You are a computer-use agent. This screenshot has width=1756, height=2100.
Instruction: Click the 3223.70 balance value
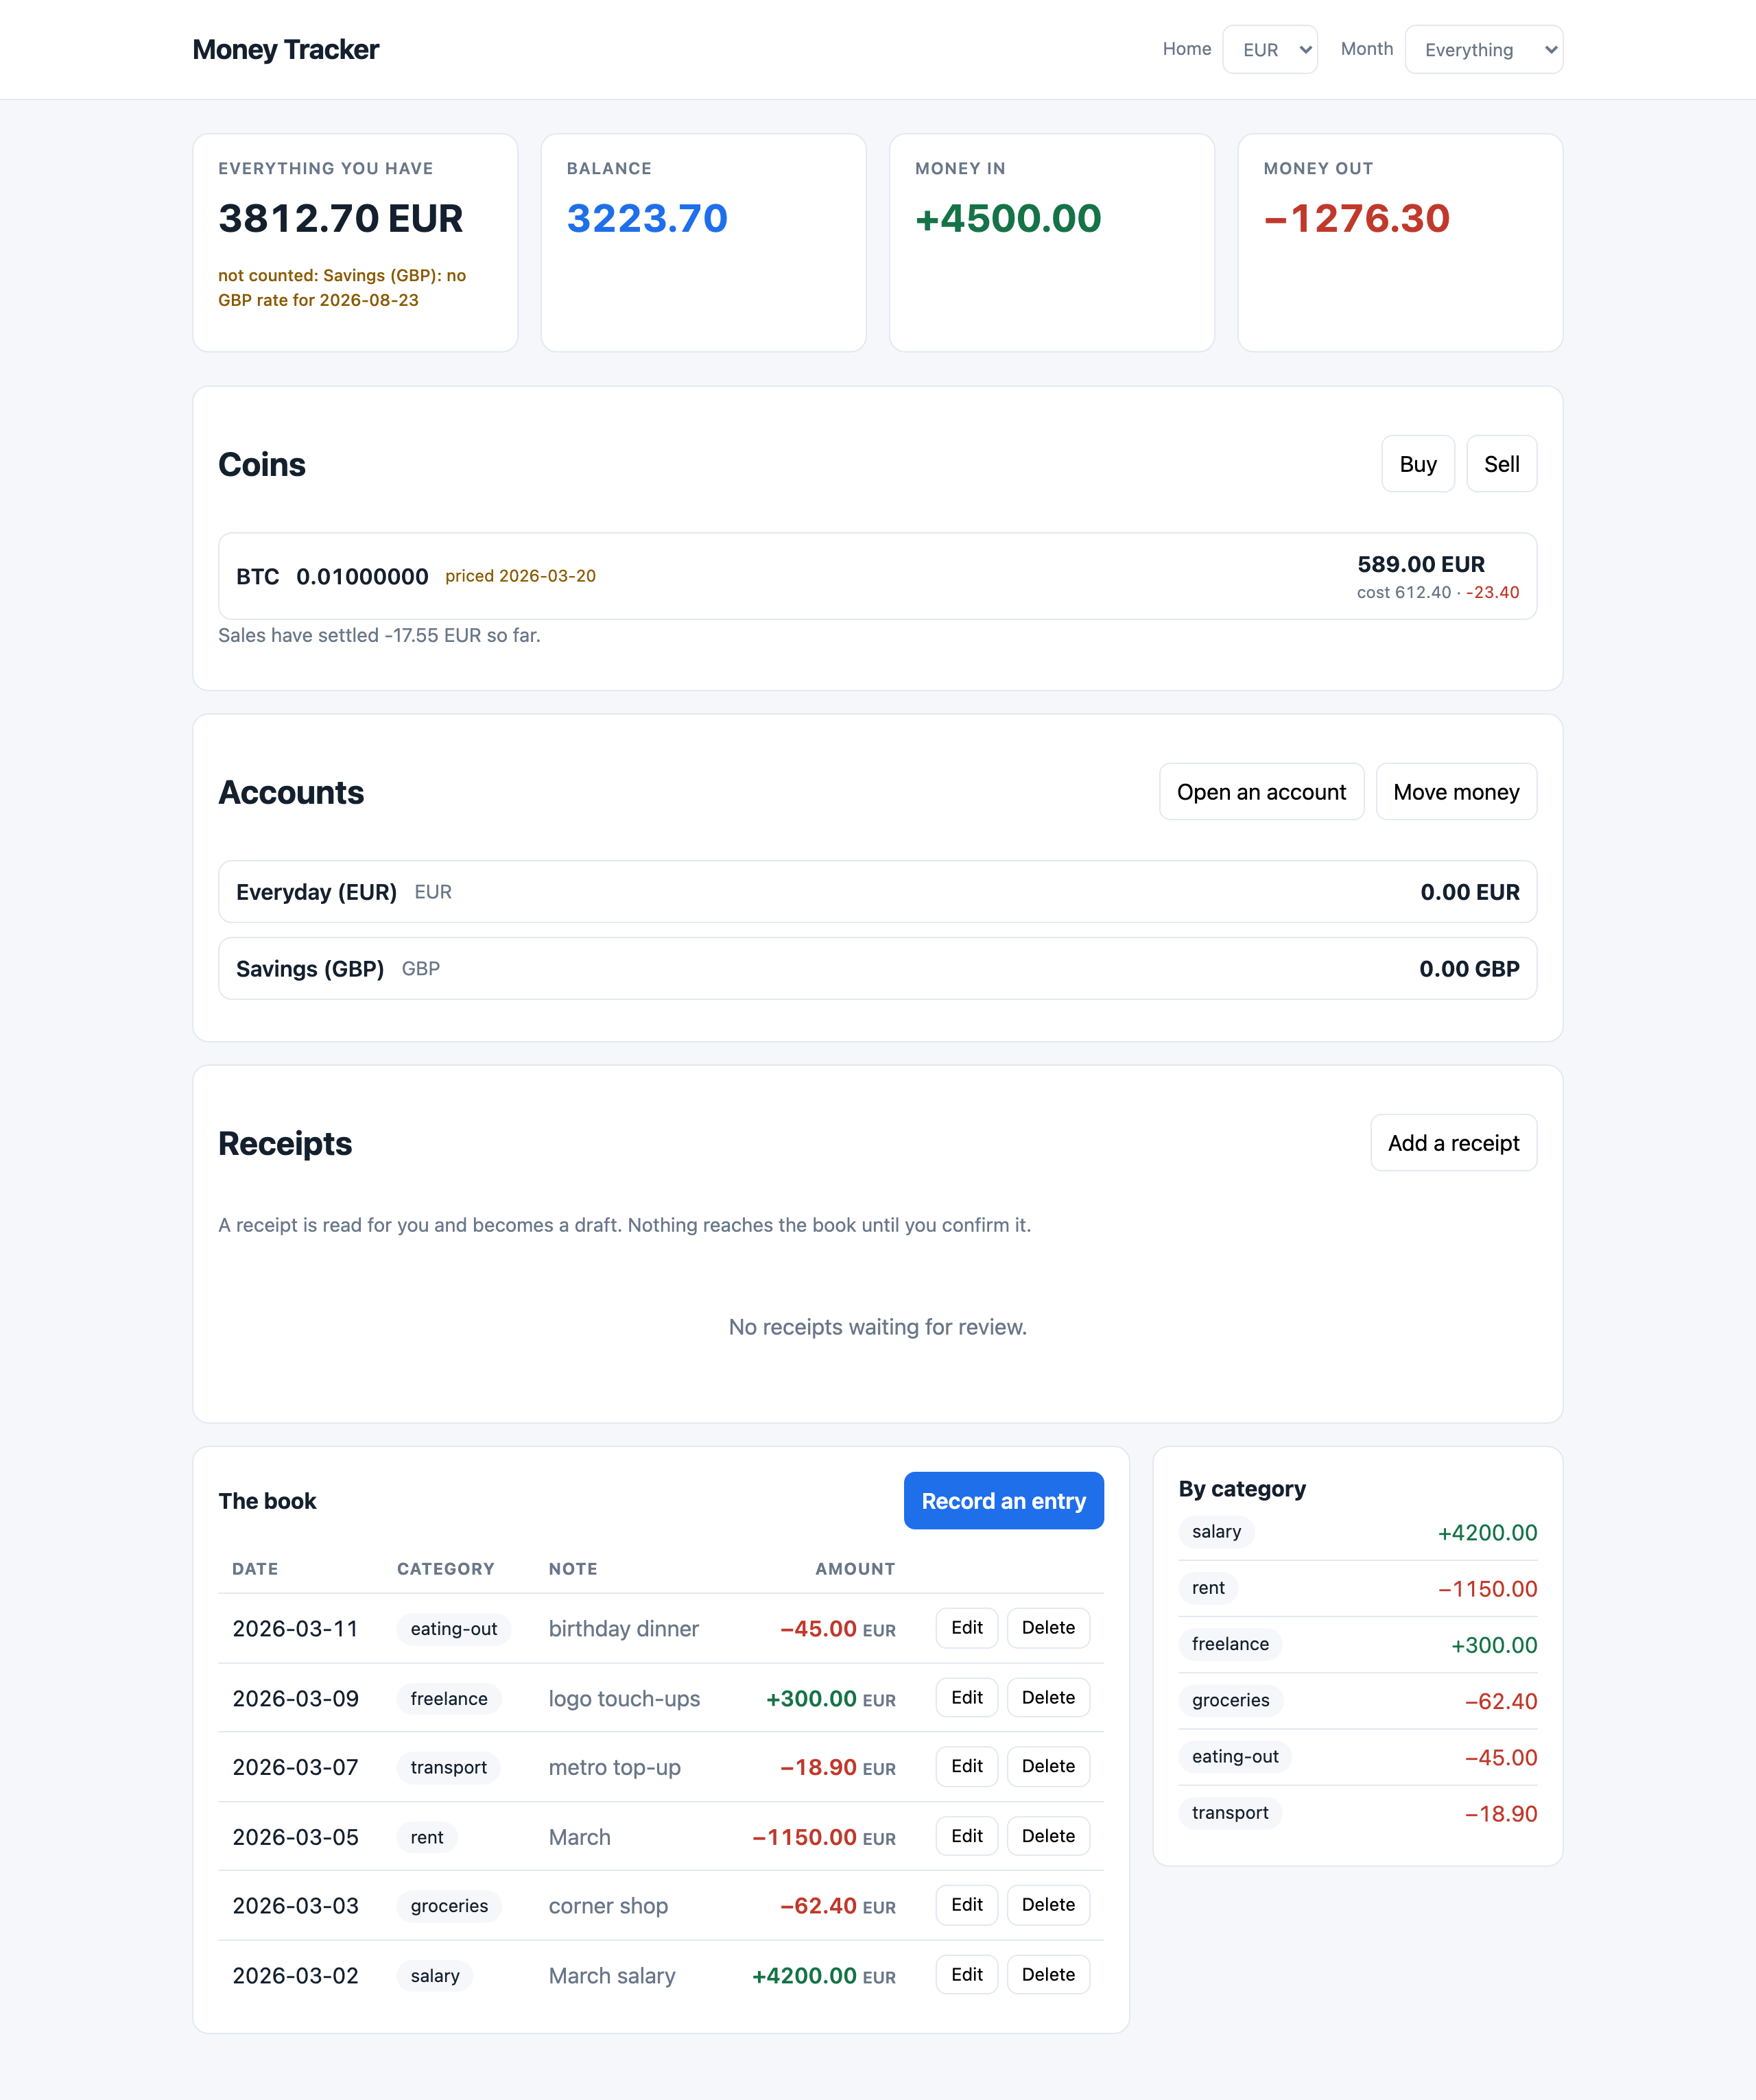(x=647, y=218)
